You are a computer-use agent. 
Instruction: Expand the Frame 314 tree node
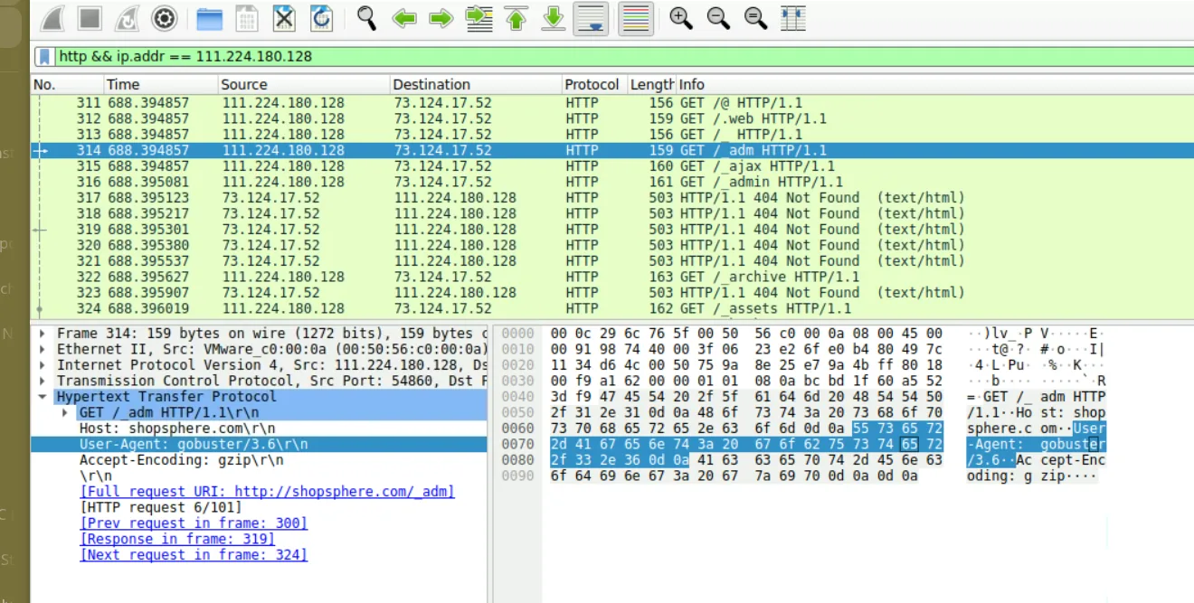coord(43,334)
